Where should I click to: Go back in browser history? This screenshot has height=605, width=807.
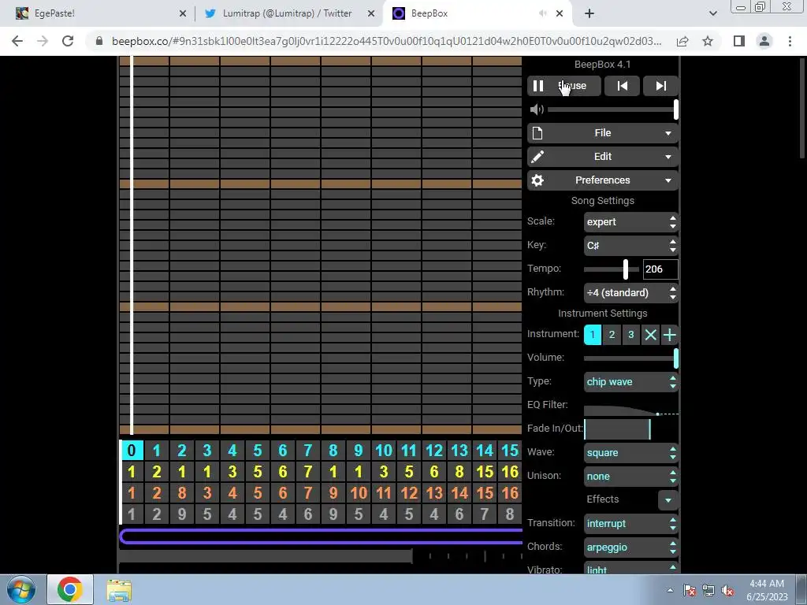coord(17,41)
